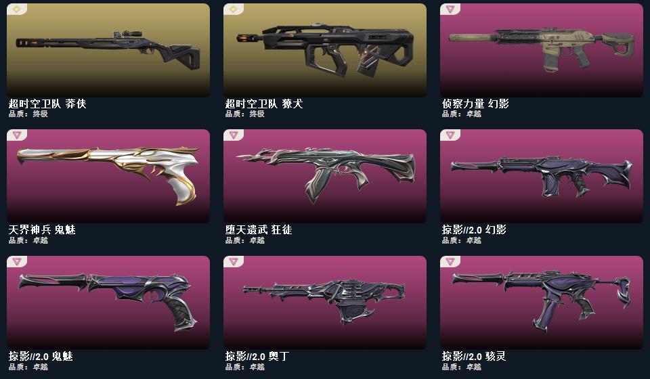The image size is (650, 379).
Task: Click the pink triangle badge on 掠影//2.0 鬼魅 card
Action: (x=16, y=261)
